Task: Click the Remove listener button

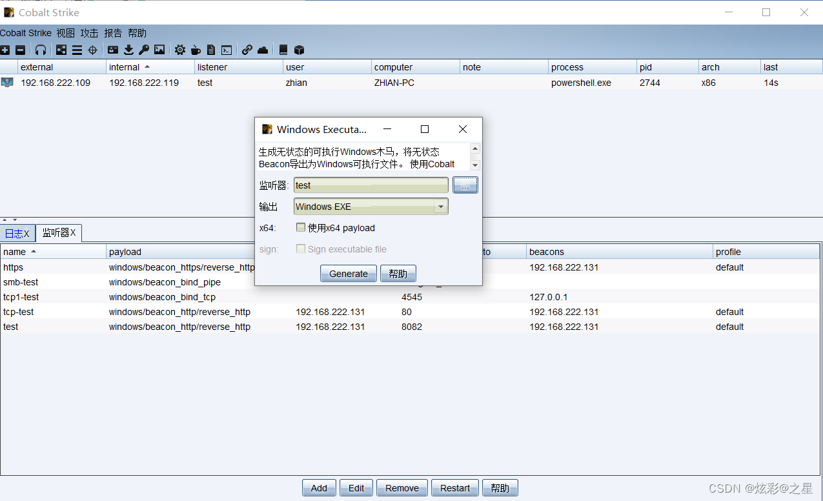Action: 402,488
